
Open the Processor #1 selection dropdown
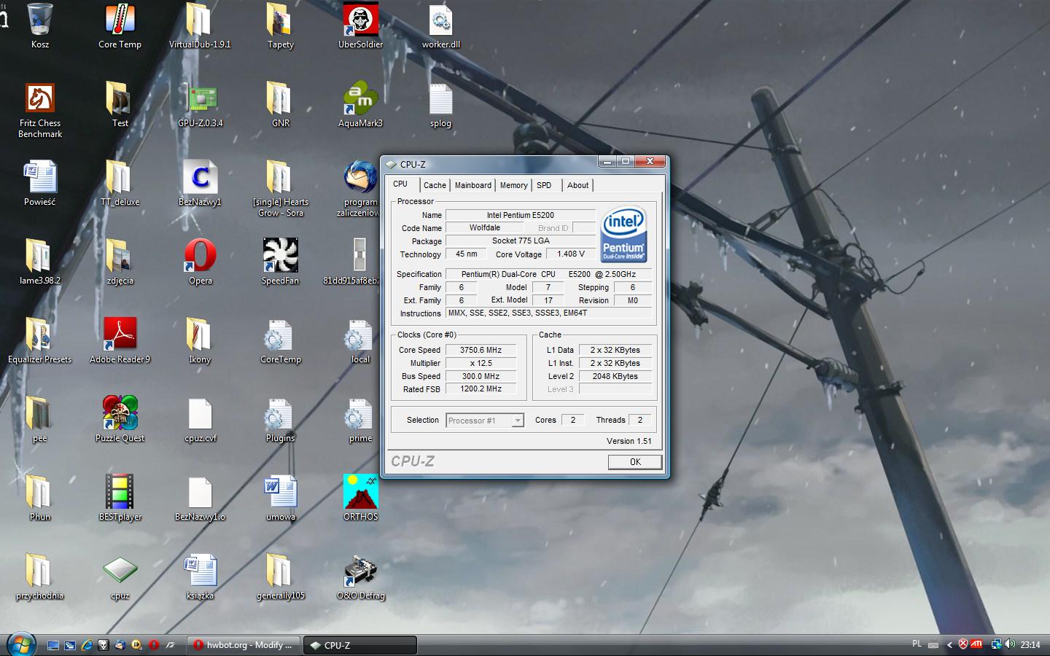(x=485, y=421)
